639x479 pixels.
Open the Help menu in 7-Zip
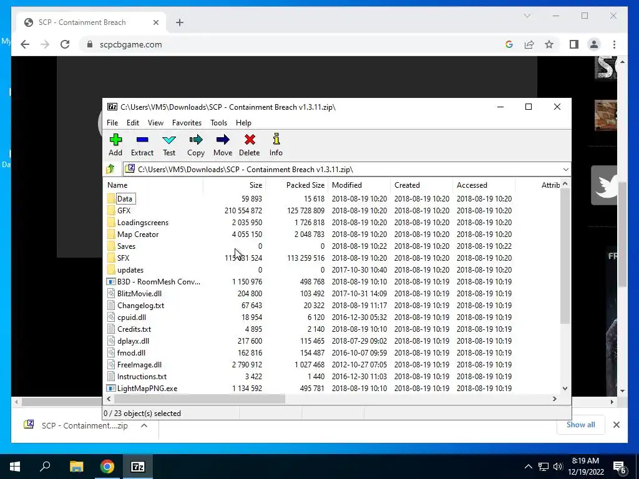coord(243,123)
